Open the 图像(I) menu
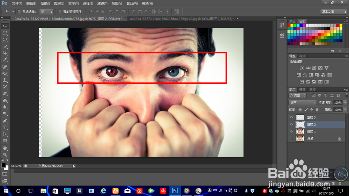Screen dimensions: 349x196 point(45,3)
